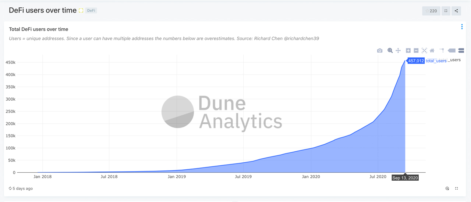Toggle spike lines icon
Viewport: 471px width, 202px height.
pyautogui.click(x=442, y=51)
